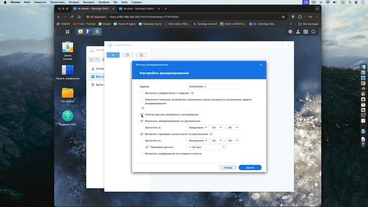Open the DSM search magnifier icon
Screen dimensions: 368x207
[x=313, y=32]
